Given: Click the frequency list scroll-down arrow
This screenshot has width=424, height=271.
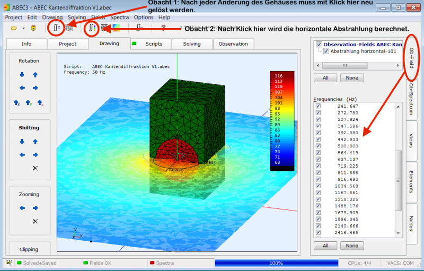Looking at the screenshot, I should coord(398,233).
